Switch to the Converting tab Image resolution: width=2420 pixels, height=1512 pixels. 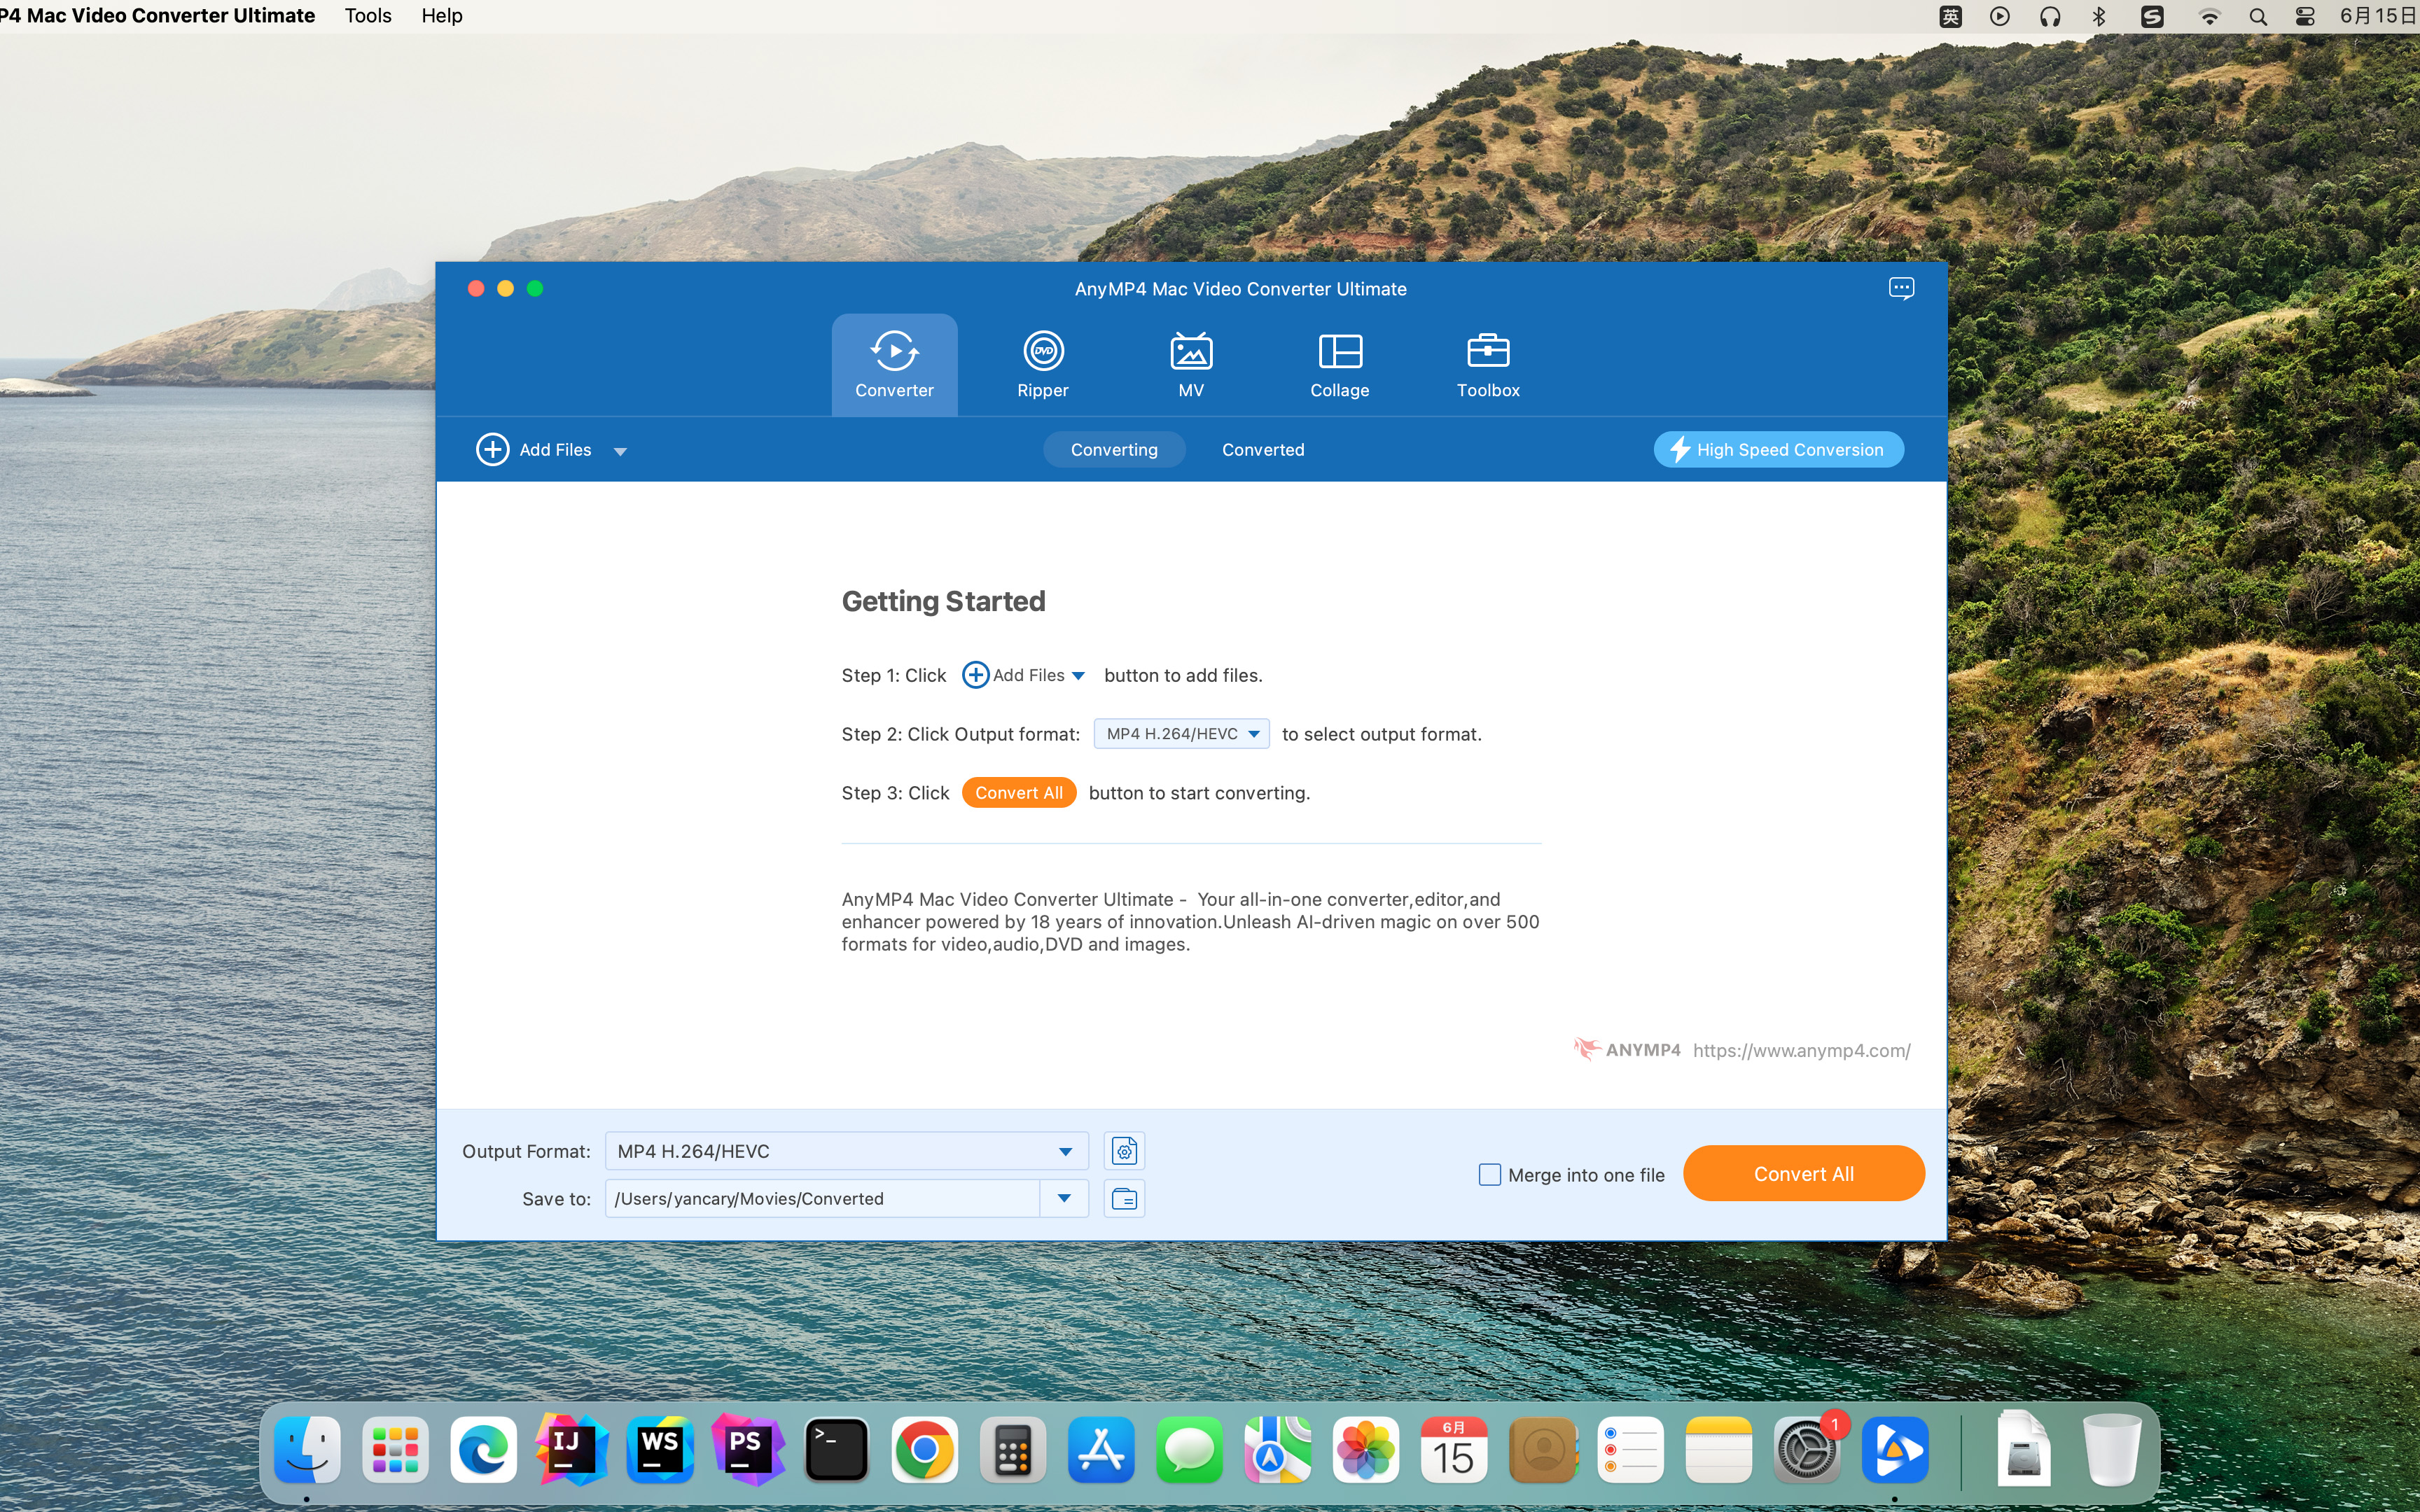[x=1115, y=449]
